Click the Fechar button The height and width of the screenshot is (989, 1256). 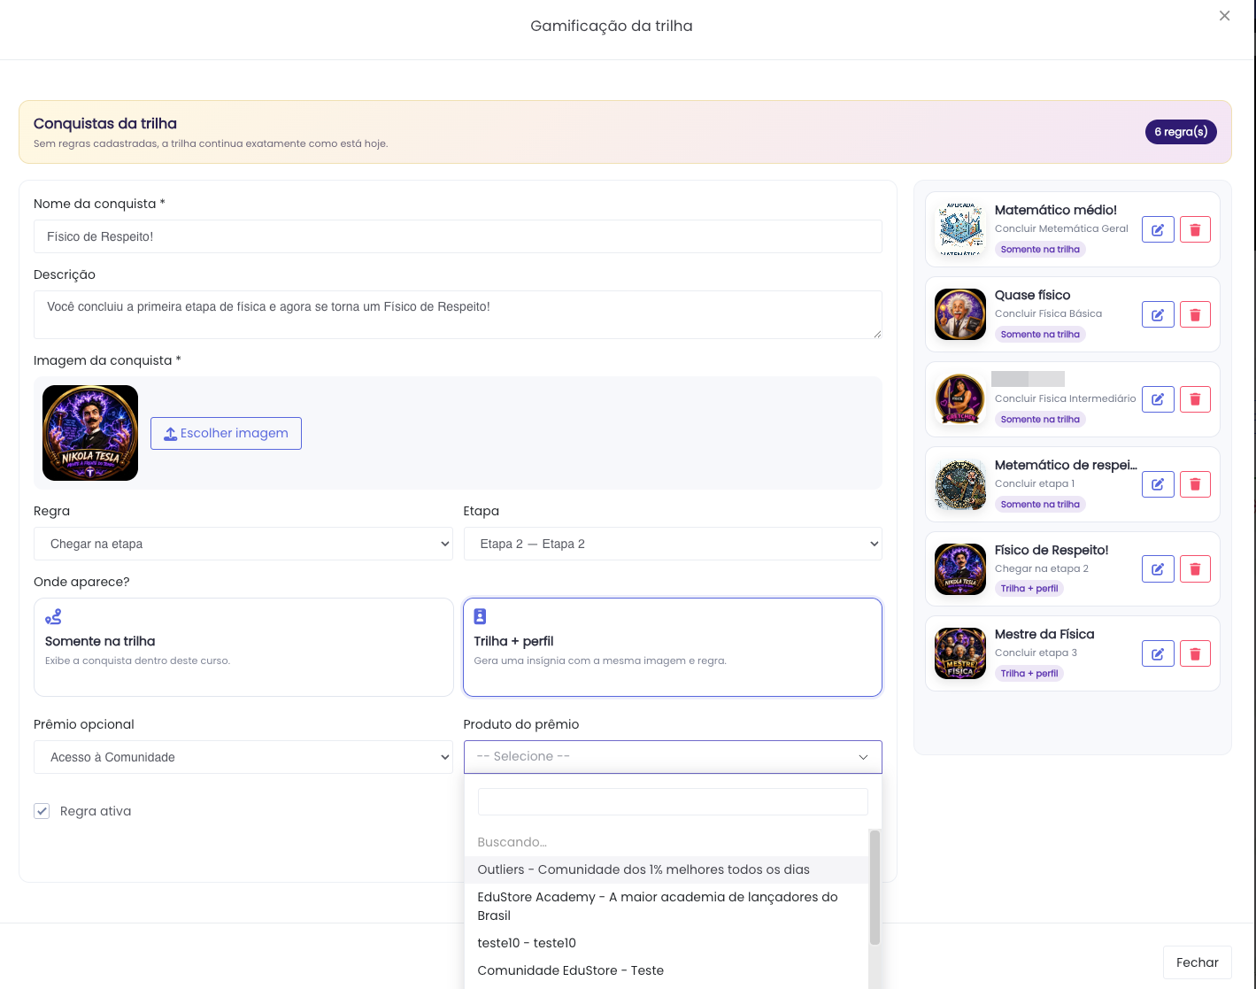click(1197, 962)
